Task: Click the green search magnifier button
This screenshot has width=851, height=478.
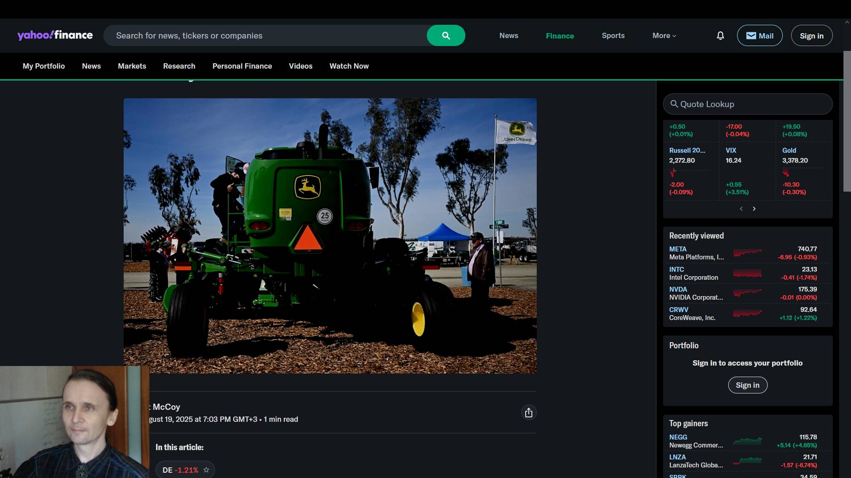Action: (446, 35)
